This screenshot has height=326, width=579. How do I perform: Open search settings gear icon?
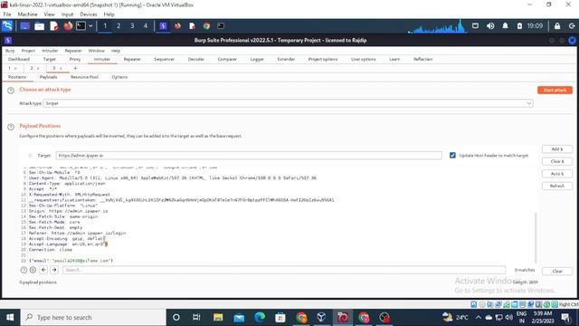pyautogui.click(x=33, y=270)
